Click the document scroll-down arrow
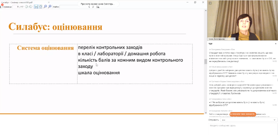The width and height of the screenshot is (278, 135). click(206, 113)
